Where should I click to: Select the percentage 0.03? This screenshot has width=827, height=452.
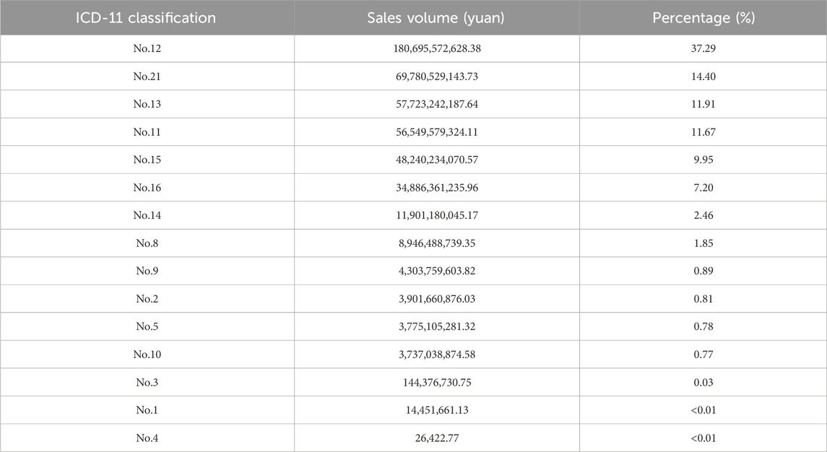pyautogui.click(x=703, y=383)
